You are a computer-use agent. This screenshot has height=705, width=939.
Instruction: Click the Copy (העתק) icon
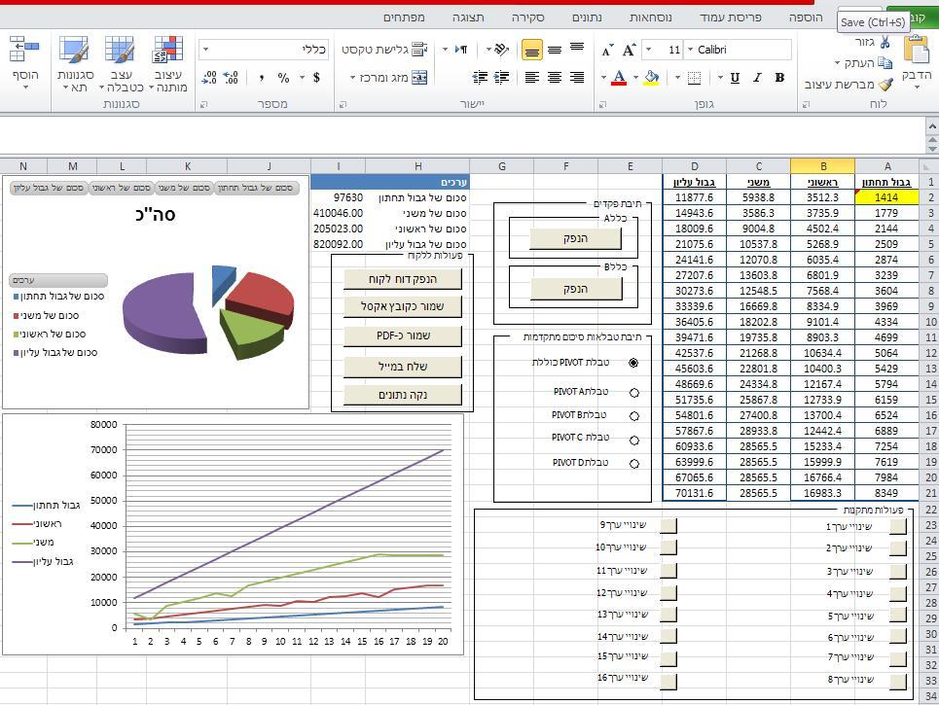(885, 62)
